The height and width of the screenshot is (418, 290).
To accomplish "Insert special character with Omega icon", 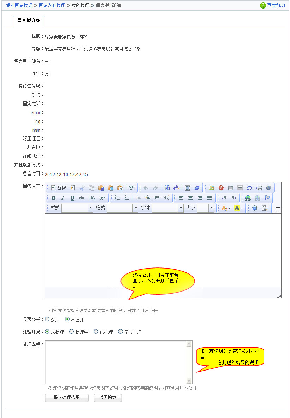I will [x=250, y=188].
